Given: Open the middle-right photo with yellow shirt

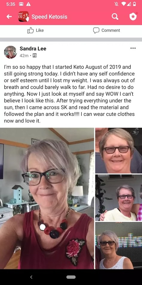Looking at the screenshot, I should (x=119, y=198).
